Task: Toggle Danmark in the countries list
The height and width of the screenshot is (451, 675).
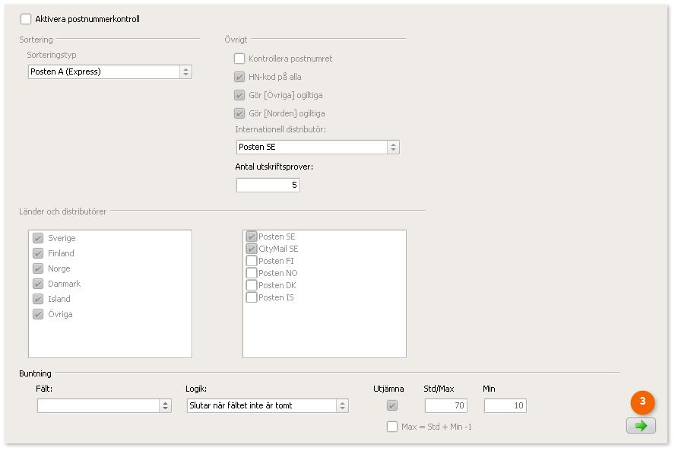Action: tap(38, 284)
